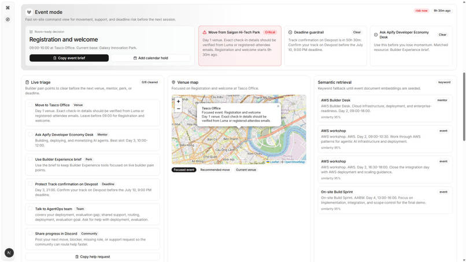Open the AWS Builder Desk mentor result
This screenshot has width=466, height=262.
tap(385, 109)
